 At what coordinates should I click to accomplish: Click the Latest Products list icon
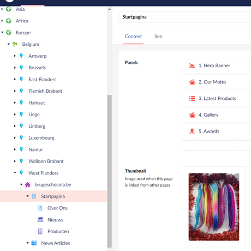click(192, 98)
